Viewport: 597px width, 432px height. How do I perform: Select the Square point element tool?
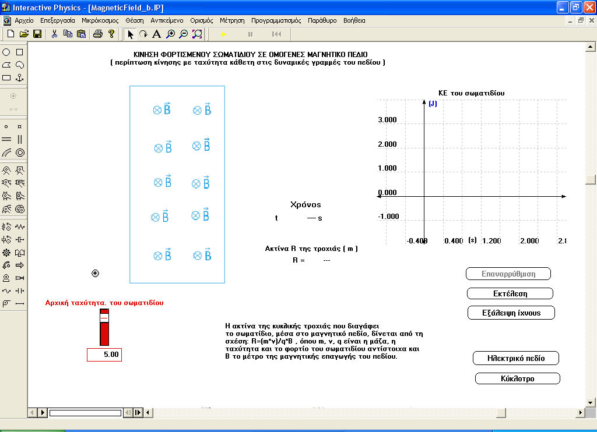[20, 127]
